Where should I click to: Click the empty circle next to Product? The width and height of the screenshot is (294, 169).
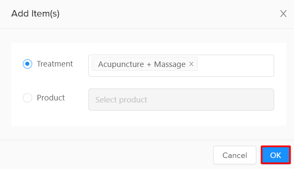tap(27, 98)
